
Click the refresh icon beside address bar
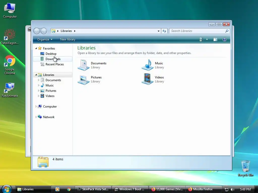coord(164,31)
